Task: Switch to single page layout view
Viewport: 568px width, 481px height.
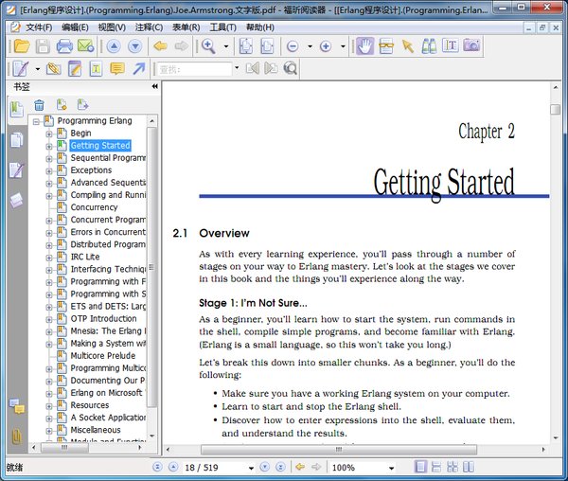Action: click(420, 467)
